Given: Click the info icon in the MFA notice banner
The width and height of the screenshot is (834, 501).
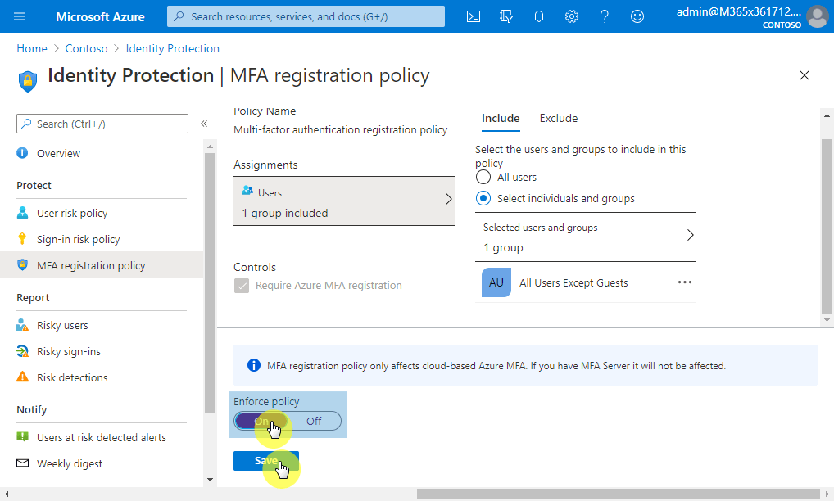Looking at the screenshot, I should (254, 366).
